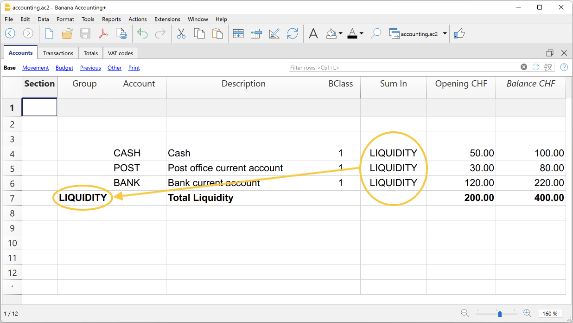Image resolution: width=573 pixels, height=323 pixels.
Task: Open a file using the folder icon
Action: (67, 33)
